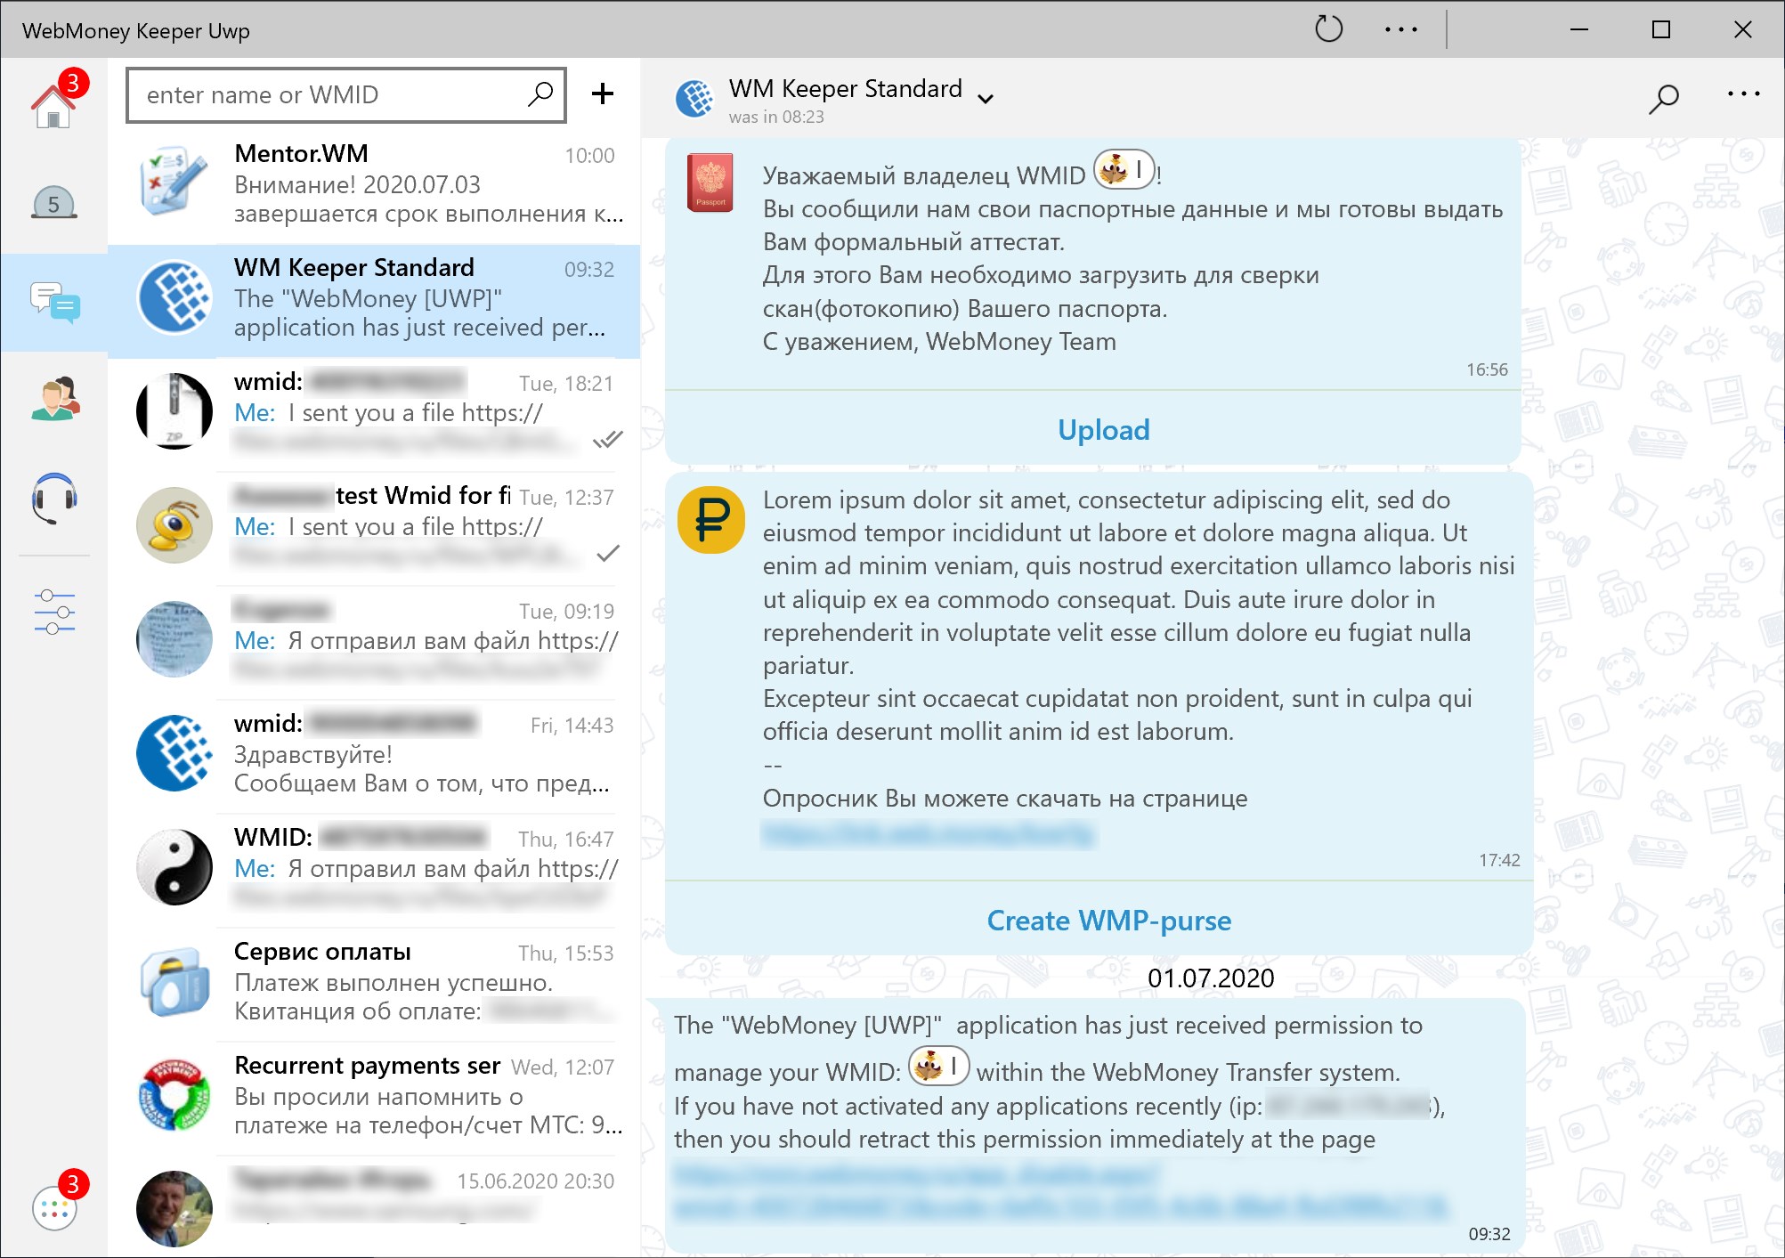Click the refresh icon in title bar
1785x1258 pixels.
pos(1328,29)
